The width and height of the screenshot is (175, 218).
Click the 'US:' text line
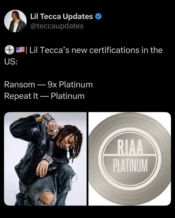[x=11, y=62]
